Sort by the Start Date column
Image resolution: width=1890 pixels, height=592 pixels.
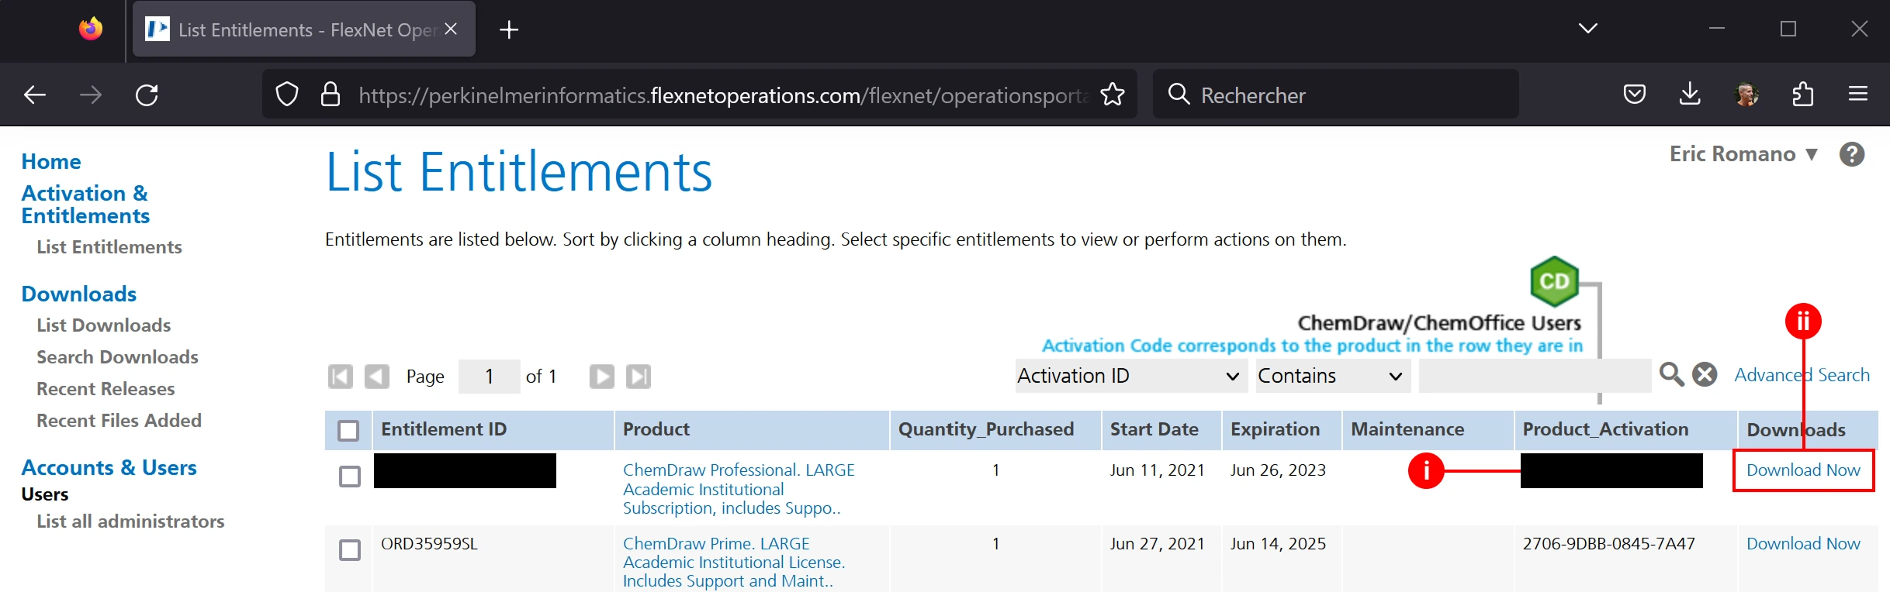pos(1154,429)
